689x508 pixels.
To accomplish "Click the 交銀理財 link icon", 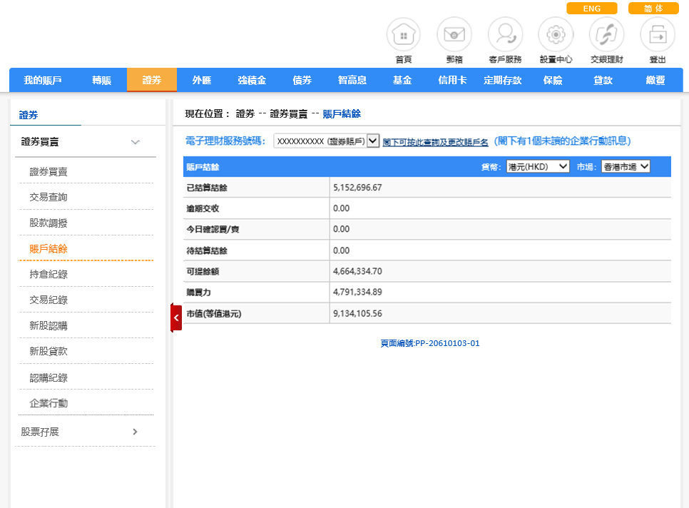I will pyautogui.click(x=607, y=35).
